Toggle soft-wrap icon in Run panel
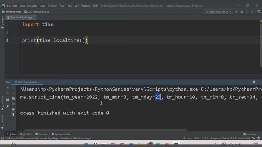The width and height of the screenshot is (262, 147). 14,99
